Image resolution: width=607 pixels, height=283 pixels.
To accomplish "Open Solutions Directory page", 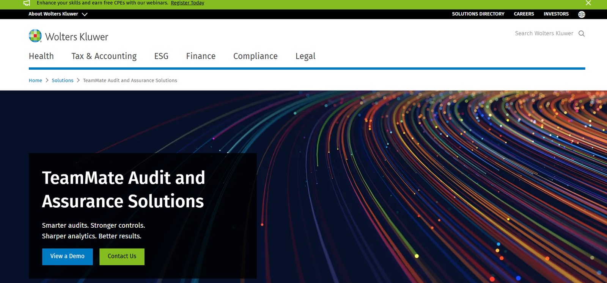I will click(x=478, y=14).
